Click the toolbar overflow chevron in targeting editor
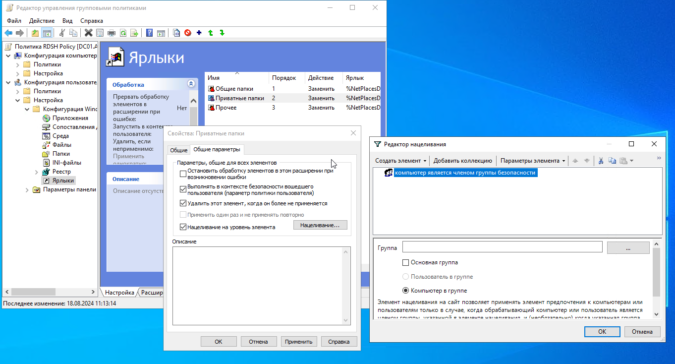 659,158
